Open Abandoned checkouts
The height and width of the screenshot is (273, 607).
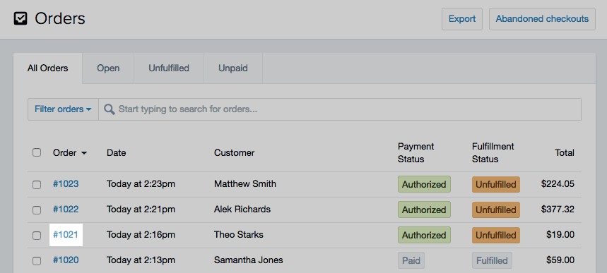pos(542,19)
